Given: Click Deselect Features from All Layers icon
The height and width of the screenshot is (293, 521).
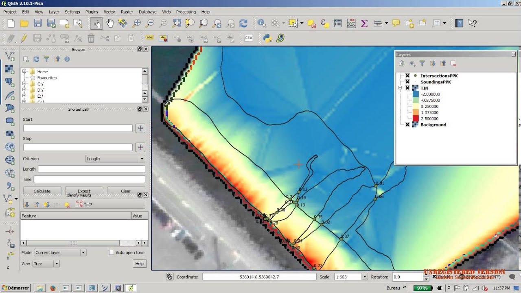Looking at the screenshot, I should pos(312,23).
